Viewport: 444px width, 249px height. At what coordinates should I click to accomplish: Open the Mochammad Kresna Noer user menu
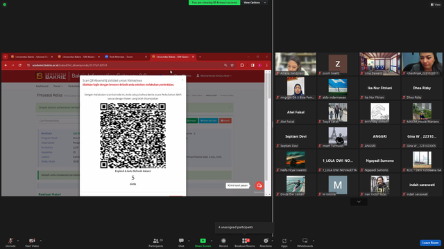click(214, 75)
